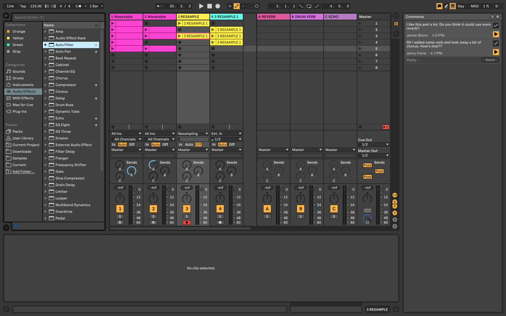The width and height of the screenshot is (506, 316).
Task: Play James Bloom's comment position
Action: [496, 34]
